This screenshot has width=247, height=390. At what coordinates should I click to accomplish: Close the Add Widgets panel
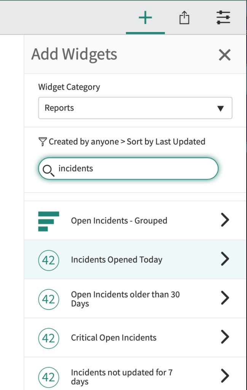pyautogui.click(x=225, y=55)
